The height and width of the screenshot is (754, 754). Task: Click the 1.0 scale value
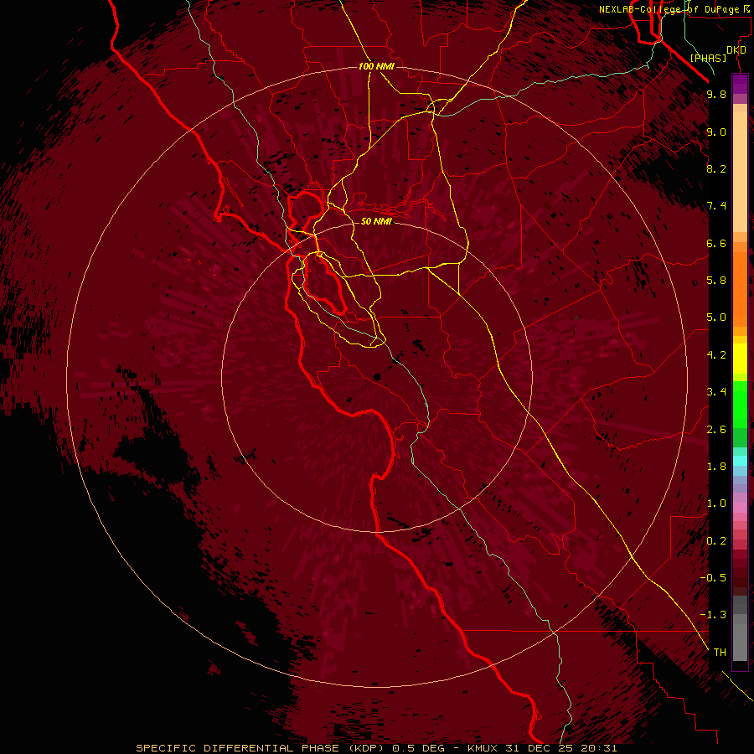[x=716, y=504]
